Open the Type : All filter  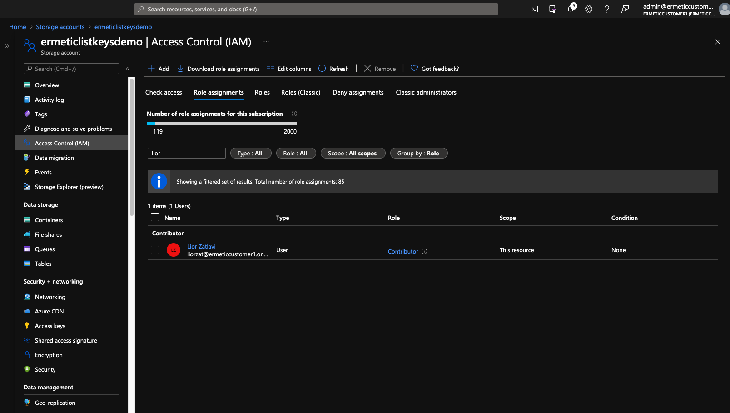[251, 153]
